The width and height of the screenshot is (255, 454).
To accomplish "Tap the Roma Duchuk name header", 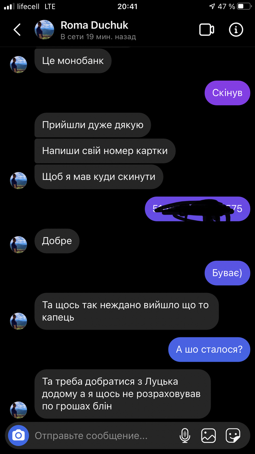I will pyautogui.click(x=94, y=25).
